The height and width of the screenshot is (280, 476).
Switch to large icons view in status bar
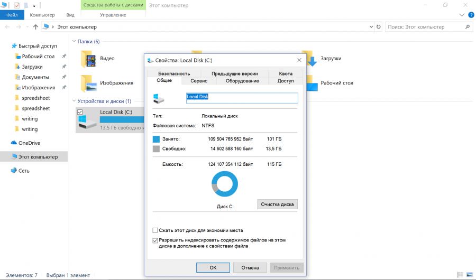pyautogui.click(x=469, y=275)
